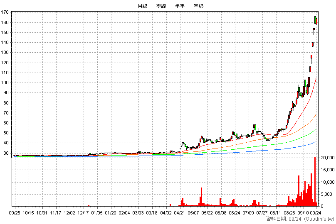
Task: Click the date label 03/18
Action: [x=152, y=213]
